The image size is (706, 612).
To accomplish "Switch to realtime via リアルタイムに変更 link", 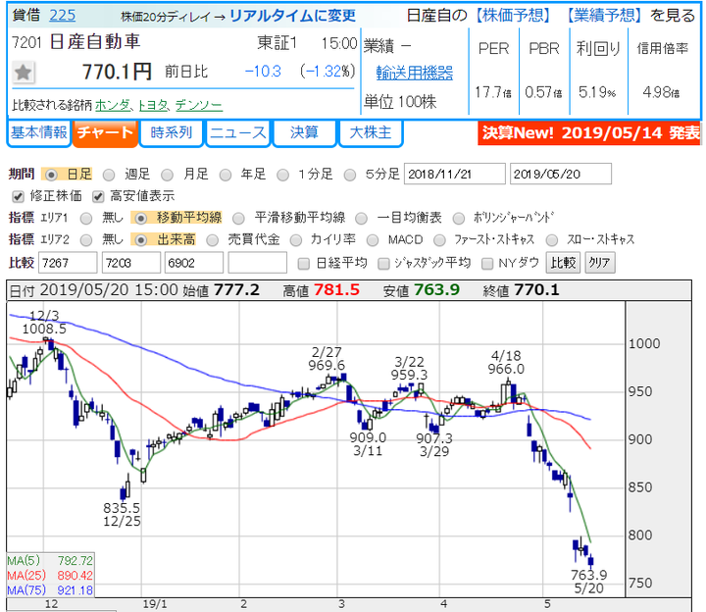I will coord(292,16).
